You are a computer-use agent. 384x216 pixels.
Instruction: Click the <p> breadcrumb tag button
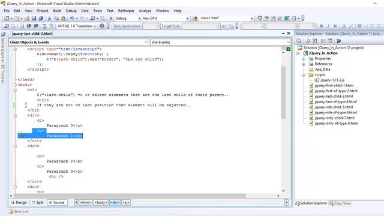click(125, 203)
